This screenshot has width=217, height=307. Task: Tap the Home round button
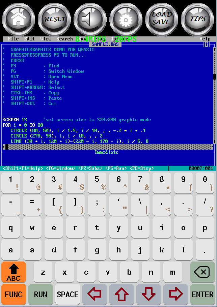(19, 19)
